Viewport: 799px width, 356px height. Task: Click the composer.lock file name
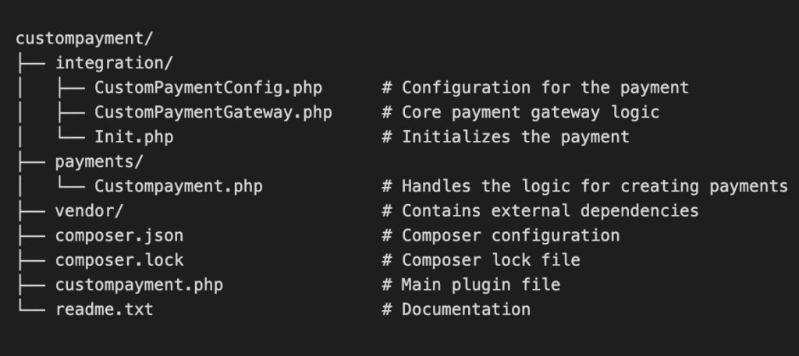pyautogui.click(x=119, y=260)
